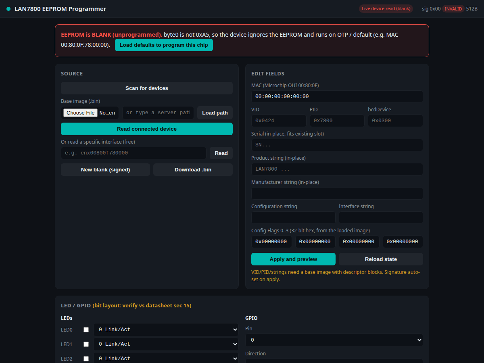Edit the first Config Flags hex field
484x363 pixels.
click(x=271, y=242)
